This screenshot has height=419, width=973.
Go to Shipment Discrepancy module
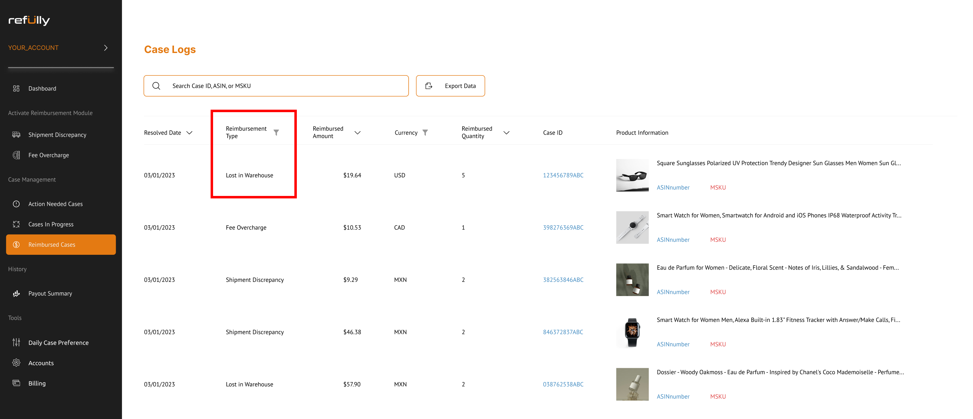pos(57,135)
